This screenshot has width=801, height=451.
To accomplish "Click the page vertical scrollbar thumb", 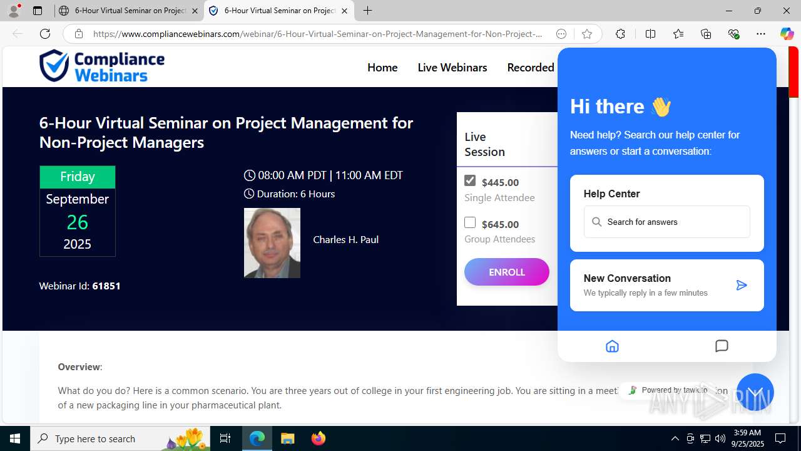I will [793, 73].
